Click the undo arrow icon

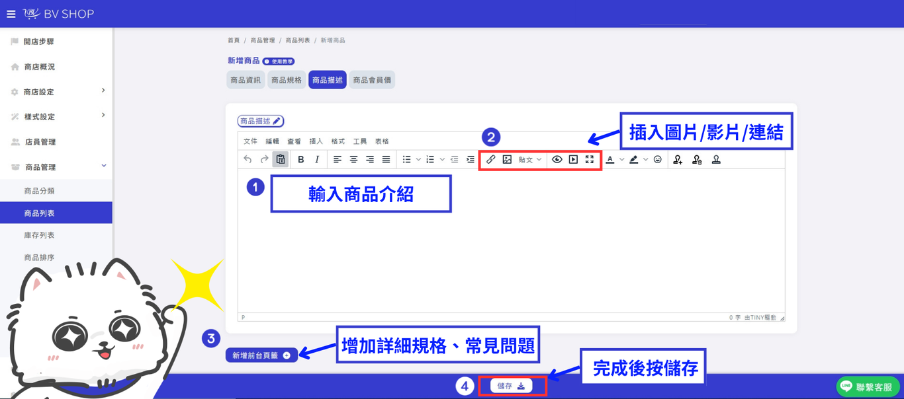248,159
